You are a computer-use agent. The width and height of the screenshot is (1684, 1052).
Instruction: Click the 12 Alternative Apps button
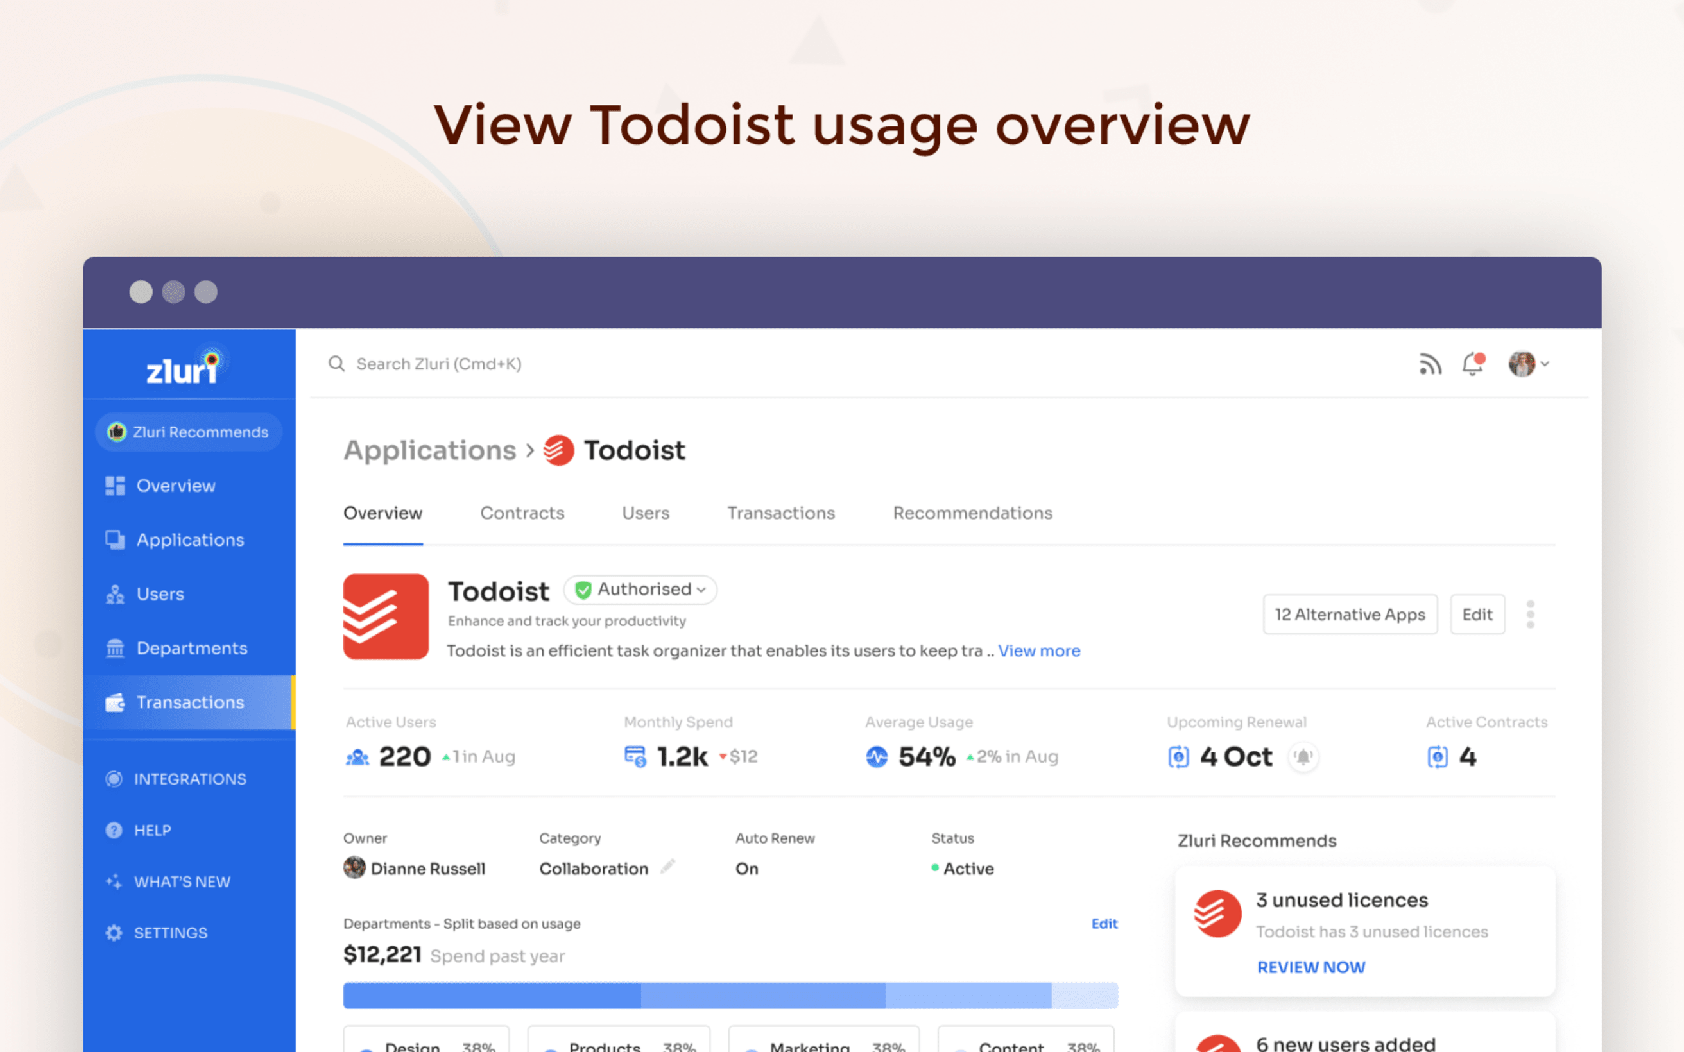[x=1350, y=613]
